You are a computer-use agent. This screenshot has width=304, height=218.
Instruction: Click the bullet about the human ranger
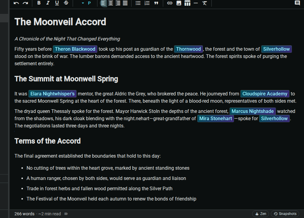[x=106, y=178]
